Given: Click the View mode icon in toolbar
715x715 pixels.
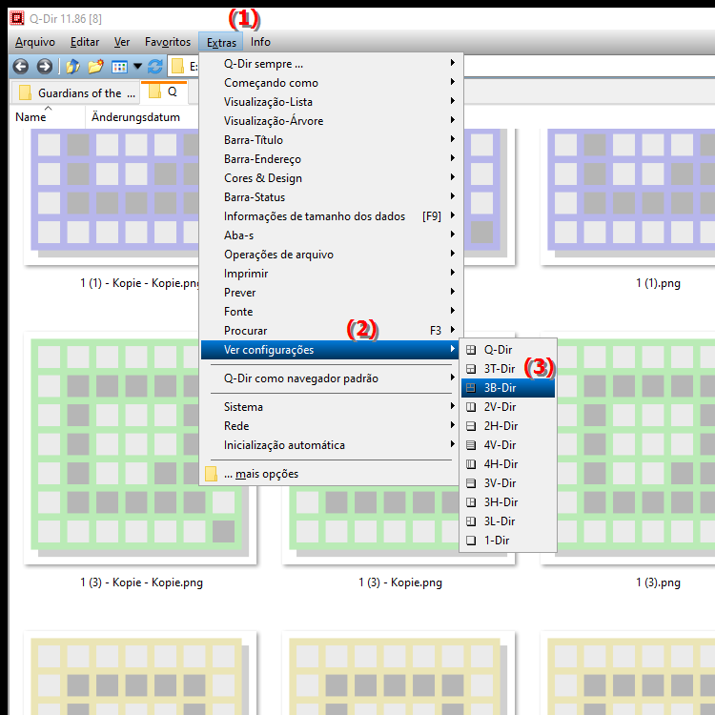Looking at the screenshot, I should point(119,67).
